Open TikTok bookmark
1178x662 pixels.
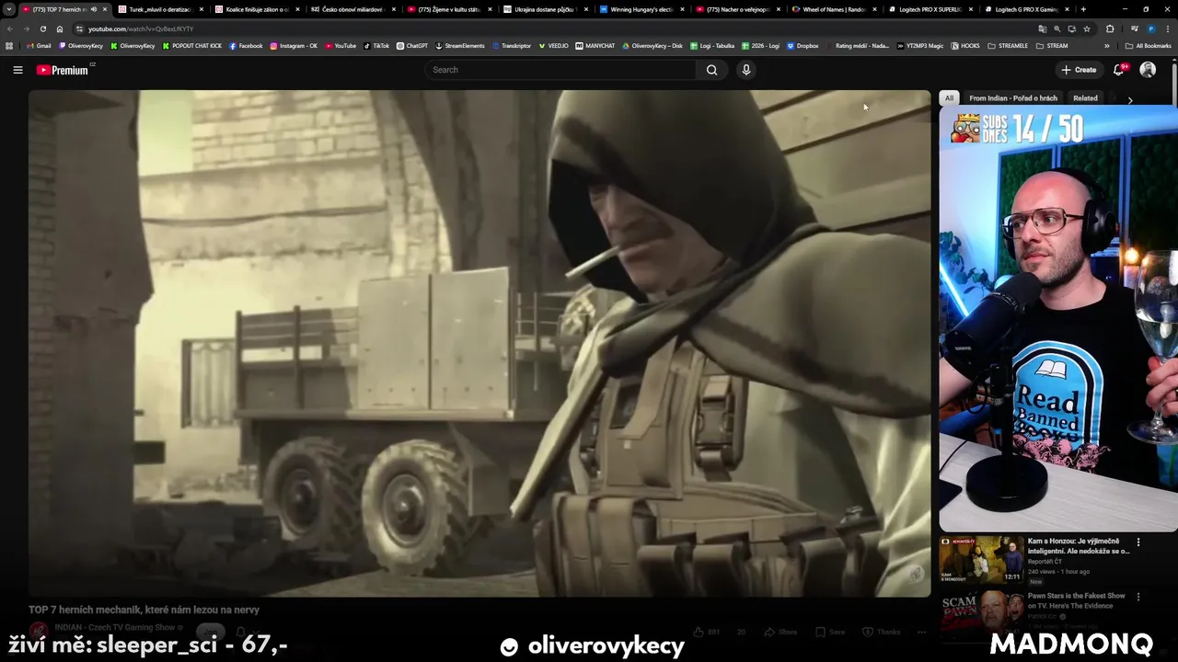click(x=376, y=46)
